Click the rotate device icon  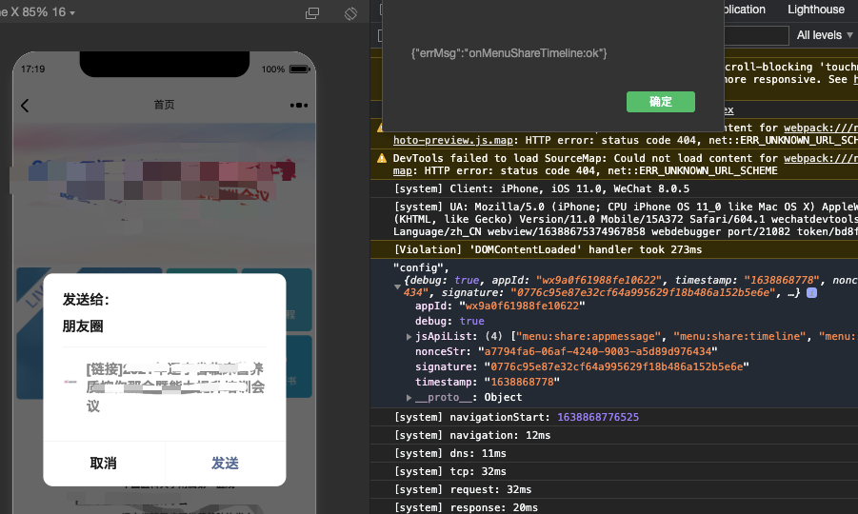[350, 13]
